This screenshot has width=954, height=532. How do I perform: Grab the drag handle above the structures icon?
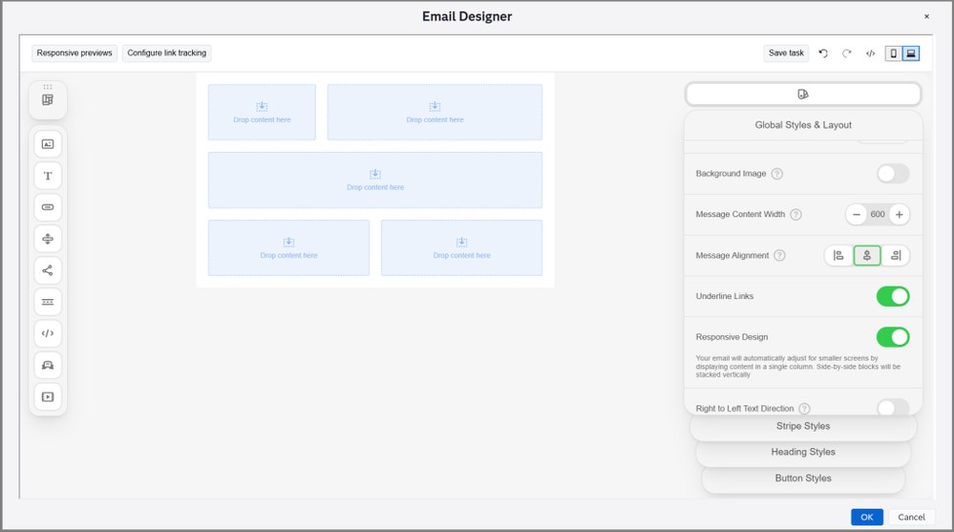pyautogui.click(x=48, y=86)
